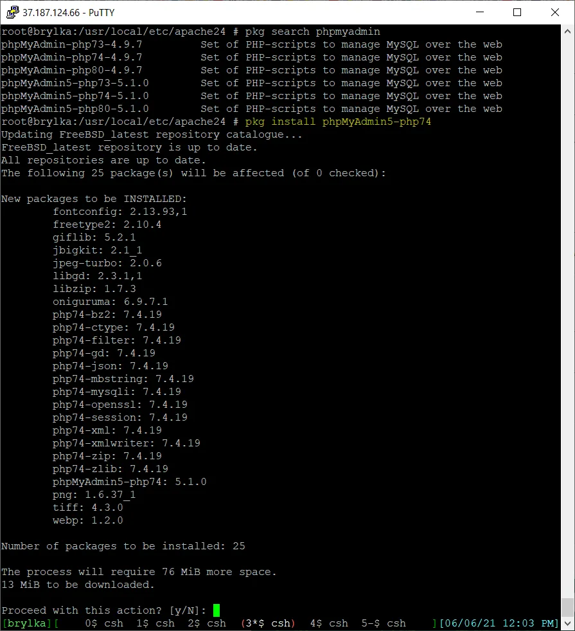575x631 pixels.
Task: Click the 'php74-mysqli: 7.4.19' package line
Action: pos(116,392)
